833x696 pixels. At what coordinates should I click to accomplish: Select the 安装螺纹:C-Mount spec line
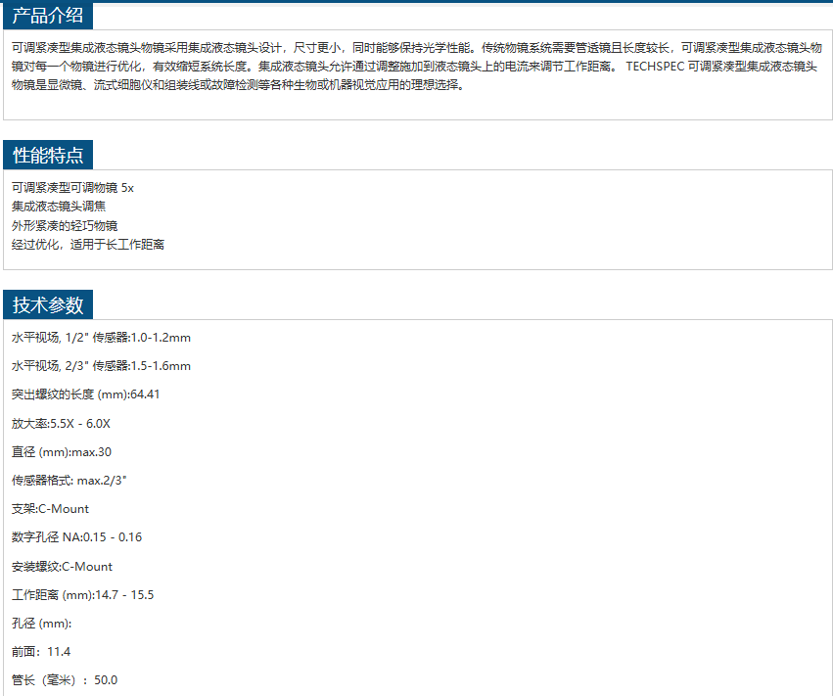click(x=62, y=567)
